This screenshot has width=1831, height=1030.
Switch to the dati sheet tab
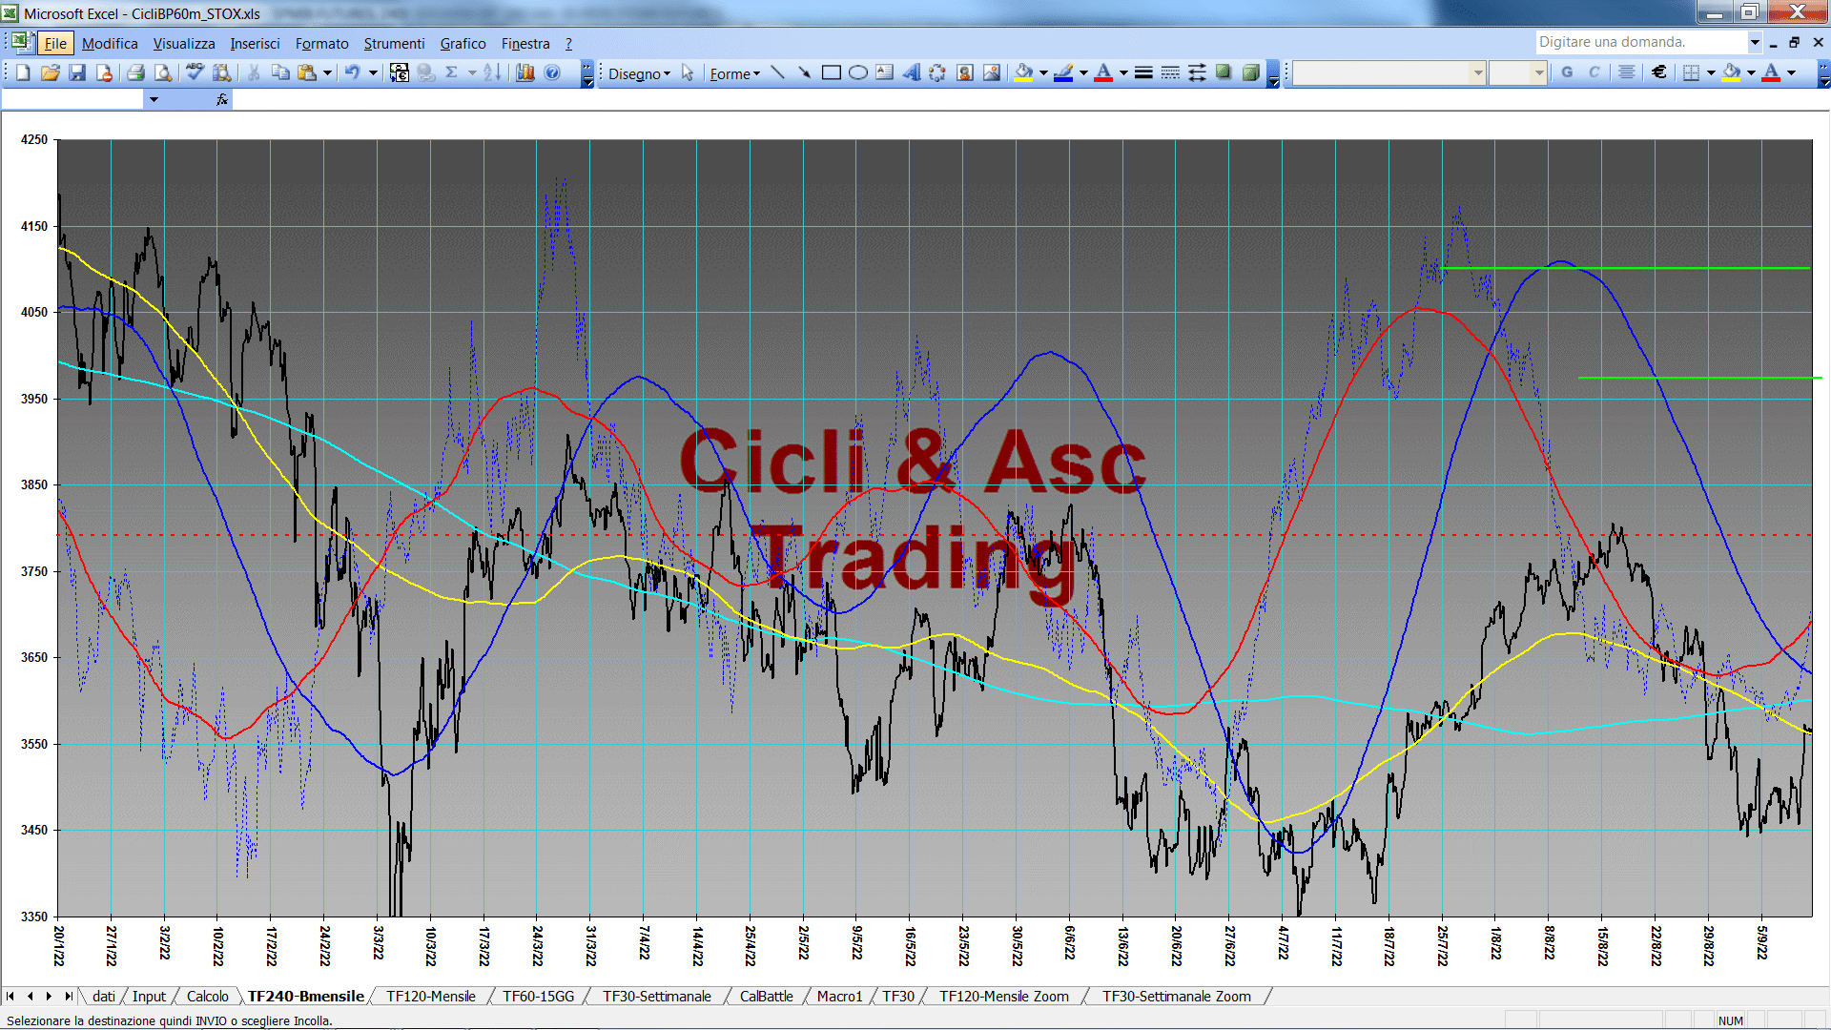104,996
